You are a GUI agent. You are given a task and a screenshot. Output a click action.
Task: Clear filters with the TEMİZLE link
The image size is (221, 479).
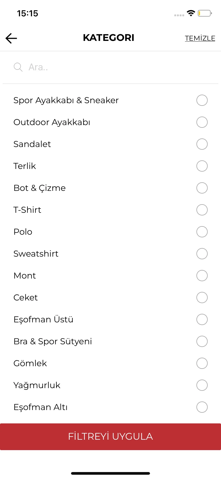[200, 38]
